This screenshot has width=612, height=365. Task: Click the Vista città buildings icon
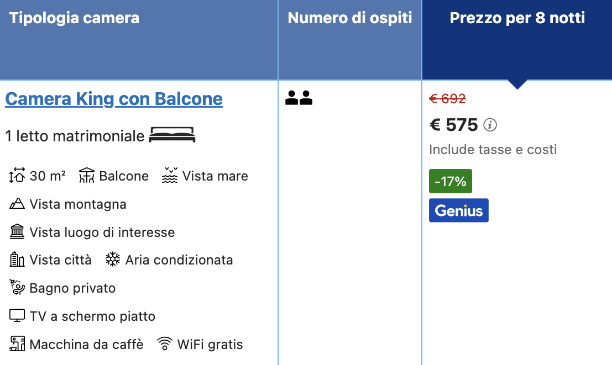pyautogui.click(x=17, y=260)
